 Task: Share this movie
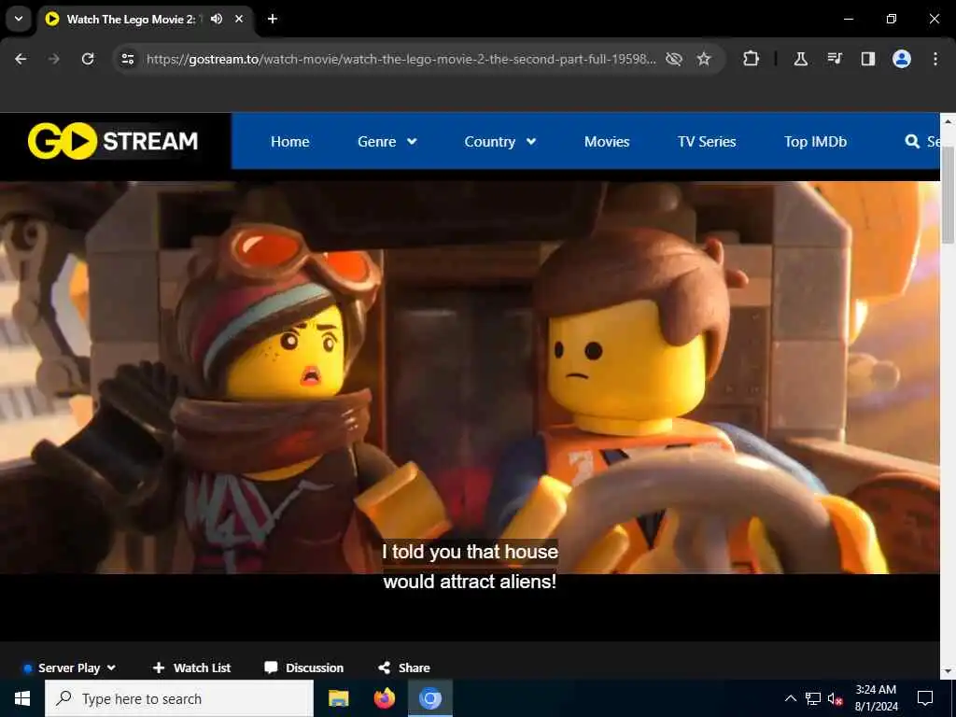coord(403,668)
